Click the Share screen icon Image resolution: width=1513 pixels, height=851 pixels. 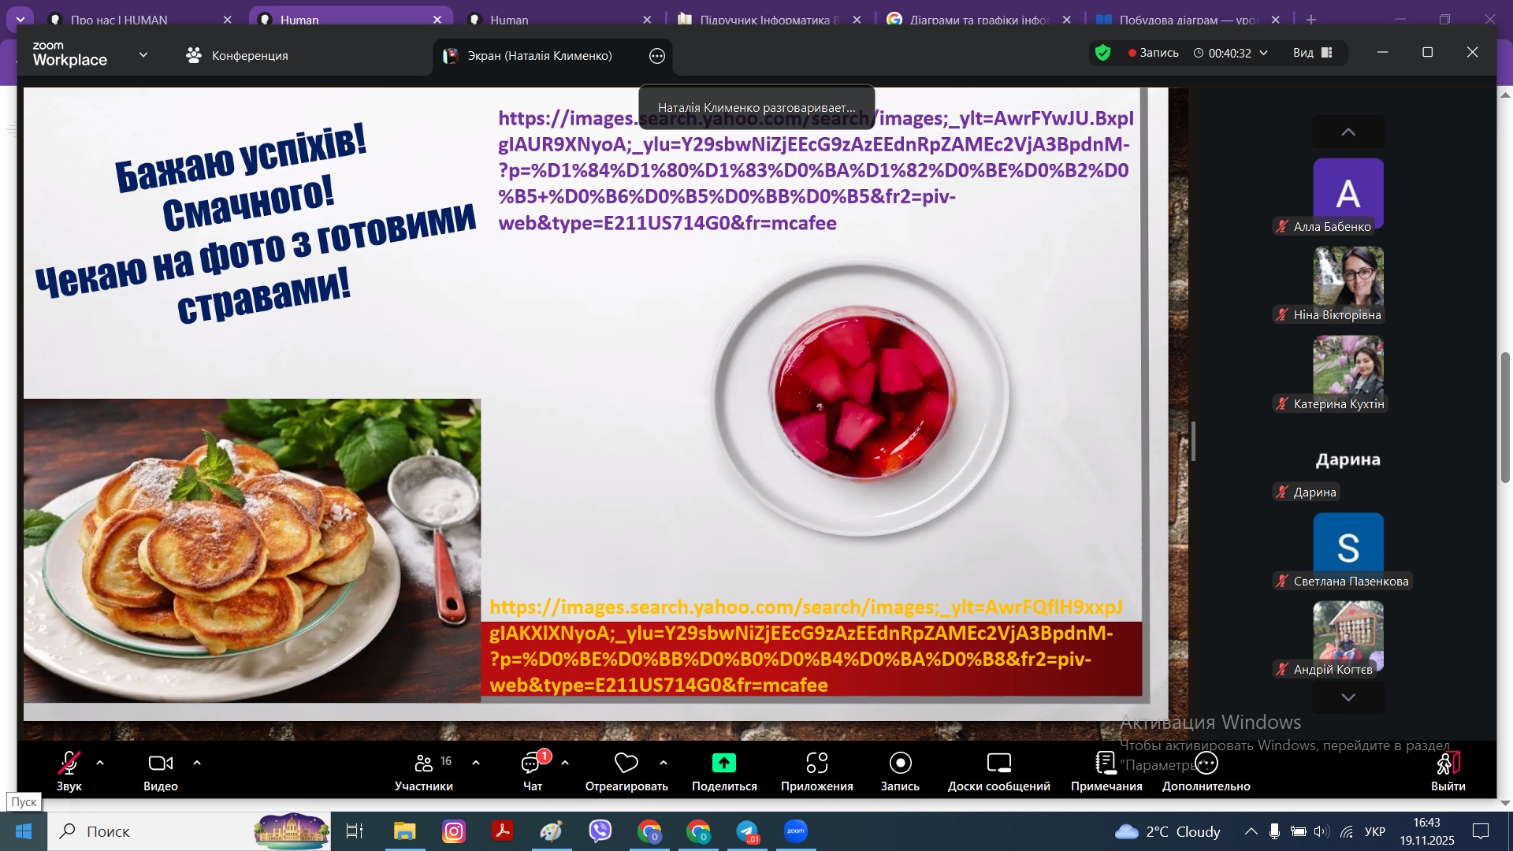[x=723, y=764]
